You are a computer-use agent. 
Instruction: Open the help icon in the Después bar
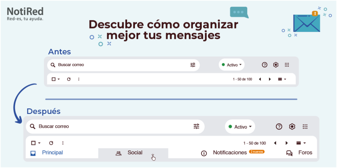pos(279,126)
